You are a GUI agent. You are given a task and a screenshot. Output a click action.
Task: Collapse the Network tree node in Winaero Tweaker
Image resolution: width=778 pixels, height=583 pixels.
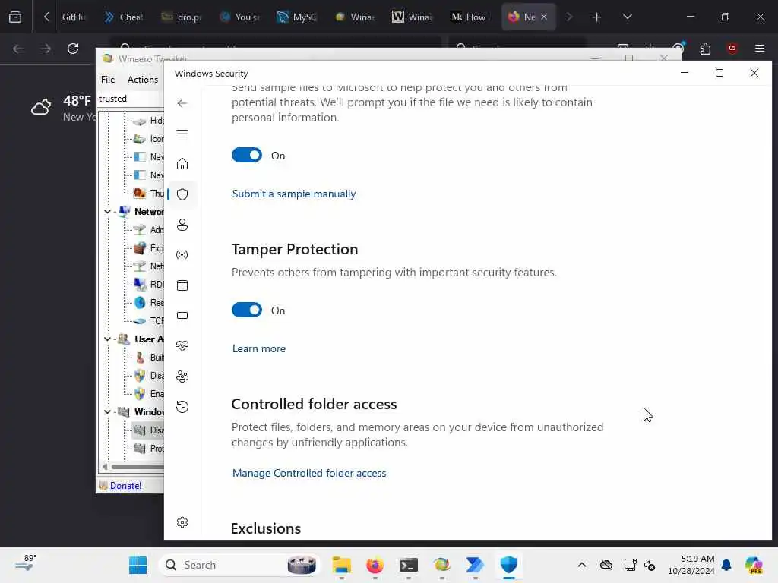click(x=107, y=212)
